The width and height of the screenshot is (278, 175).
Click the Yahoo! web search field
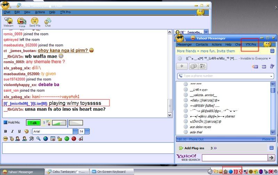(x=235, y=158)
